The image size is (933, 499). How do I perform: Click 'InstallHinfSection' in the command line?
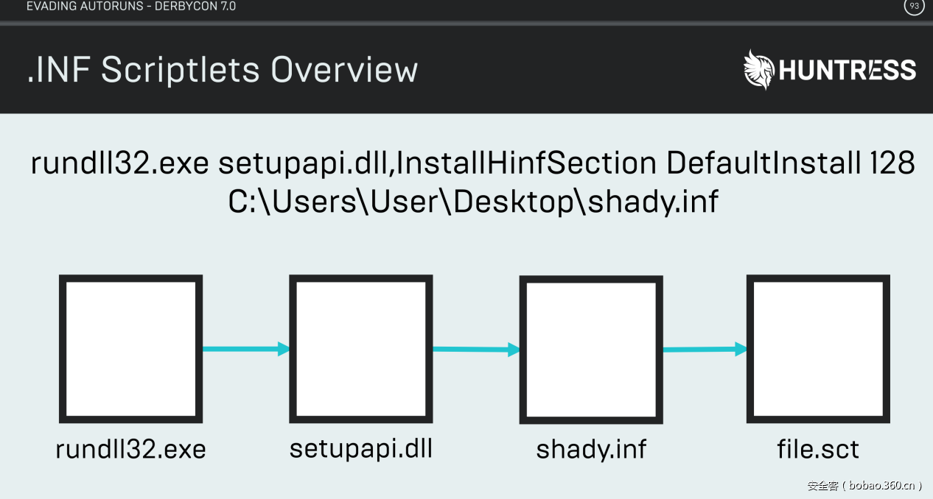tap(526, 163)
